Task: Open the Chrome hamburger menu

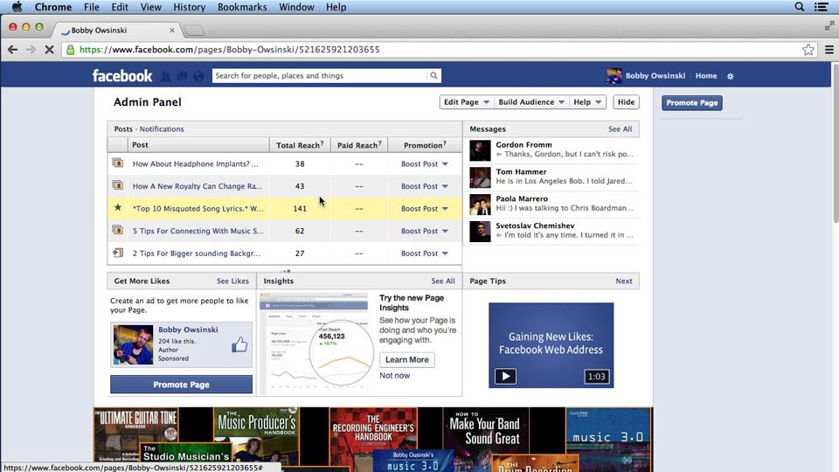Action: pos(829,50)
